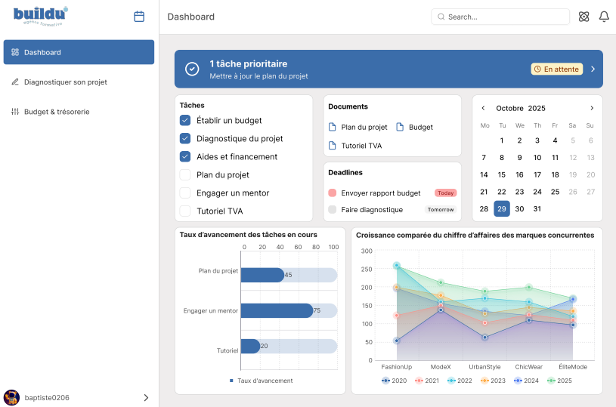
Task: Go to the previous month in the calendar
Action: point(484,108)
